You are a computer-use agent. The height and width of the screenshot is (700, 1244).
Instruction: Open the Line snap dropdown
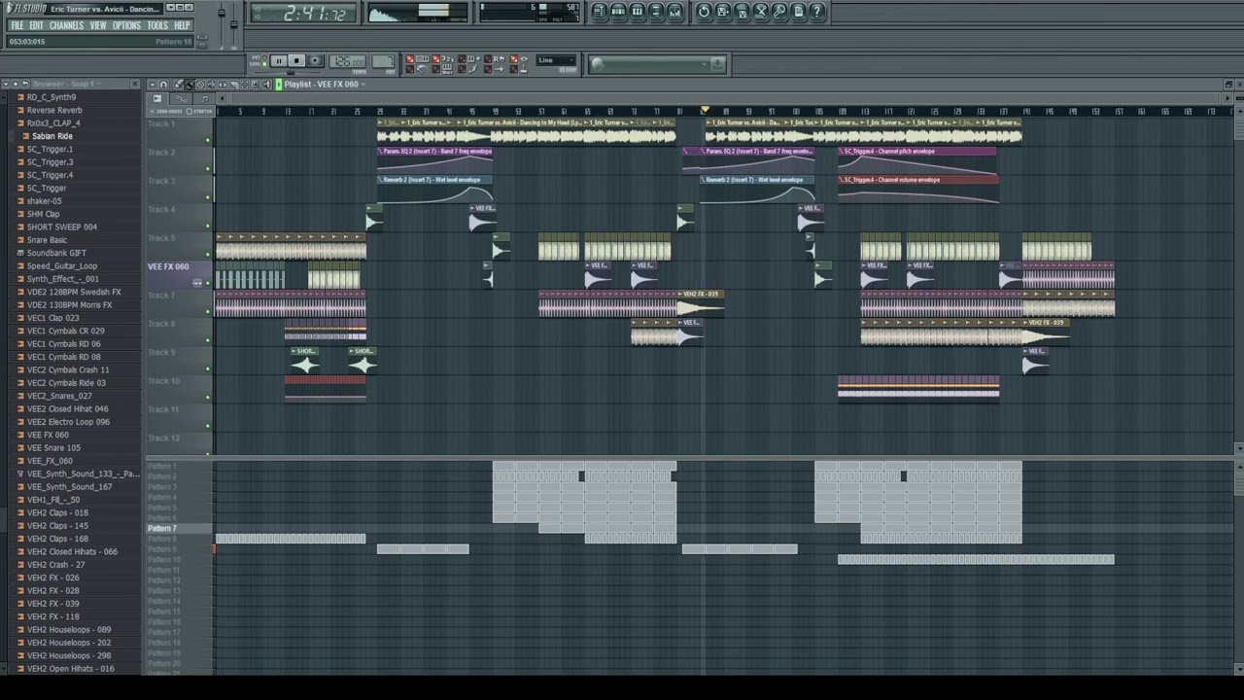point(556,60)
